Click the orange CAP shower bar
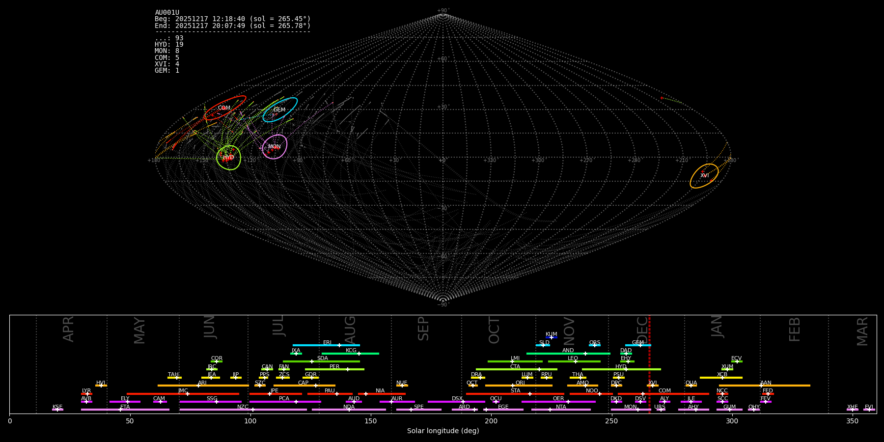 pos(304,386)
